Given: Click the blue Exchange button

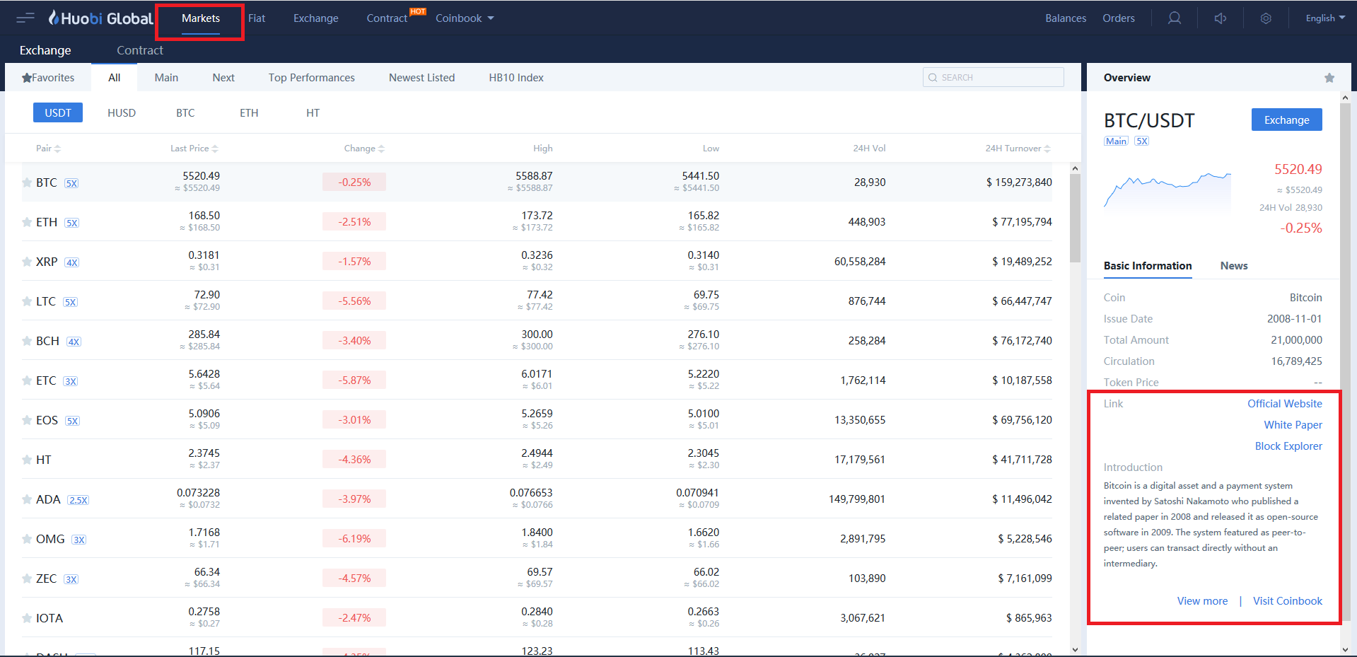Looking at the screenshot, I should (x=1287, y=120).
